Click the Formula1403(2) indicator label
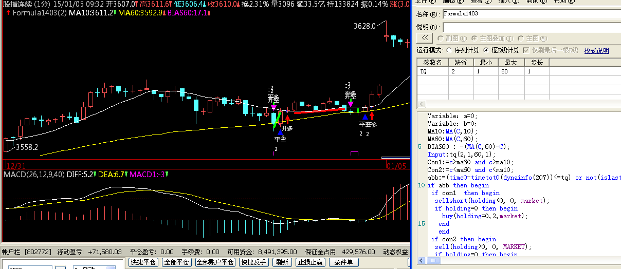The image size is (621, 269). [39, 12]
